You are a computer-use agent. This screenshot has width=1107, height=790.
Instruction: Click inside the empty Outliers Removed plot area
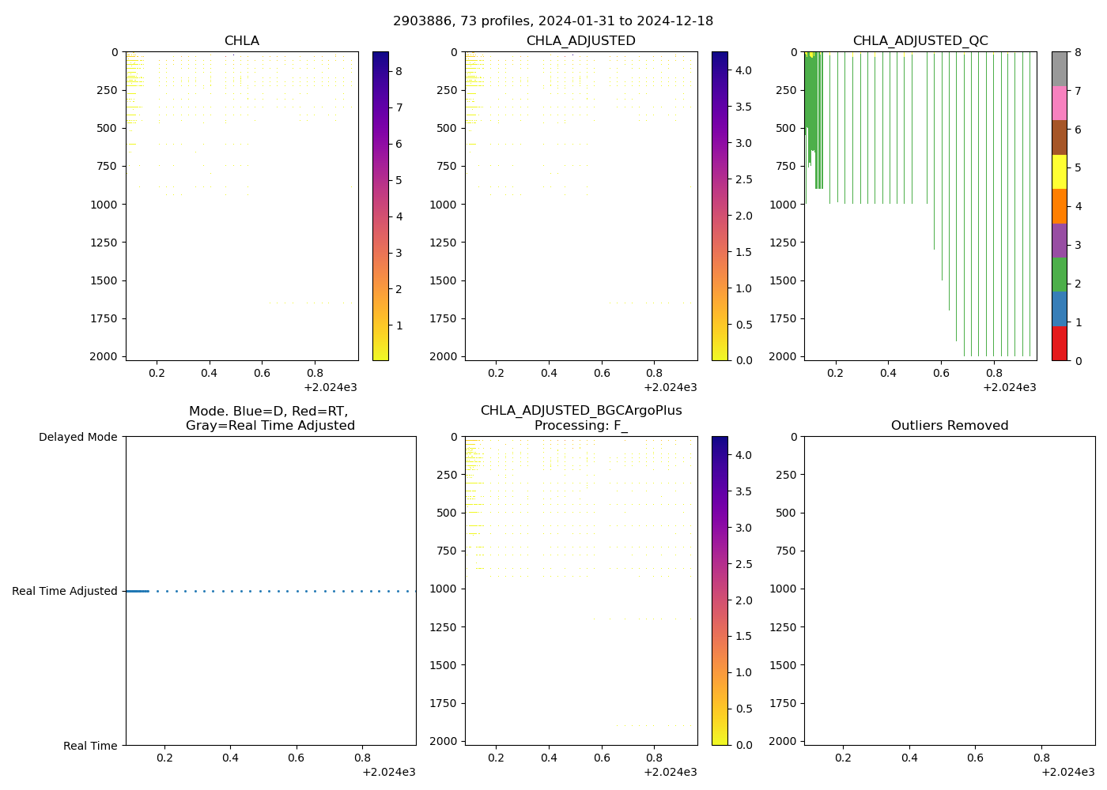pos(949,592)
